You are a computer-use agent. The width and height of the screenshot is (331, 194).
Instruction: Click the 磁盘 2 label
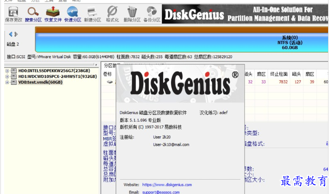[x=13, y=44]
